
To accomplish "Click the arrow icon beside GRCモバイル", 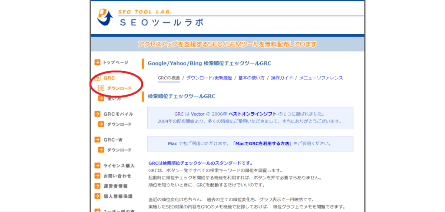I will point(97,114).
